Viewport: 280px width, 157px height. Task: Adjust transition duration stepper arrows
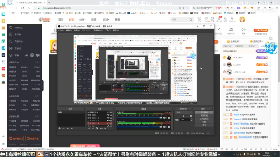pos(191,120)
